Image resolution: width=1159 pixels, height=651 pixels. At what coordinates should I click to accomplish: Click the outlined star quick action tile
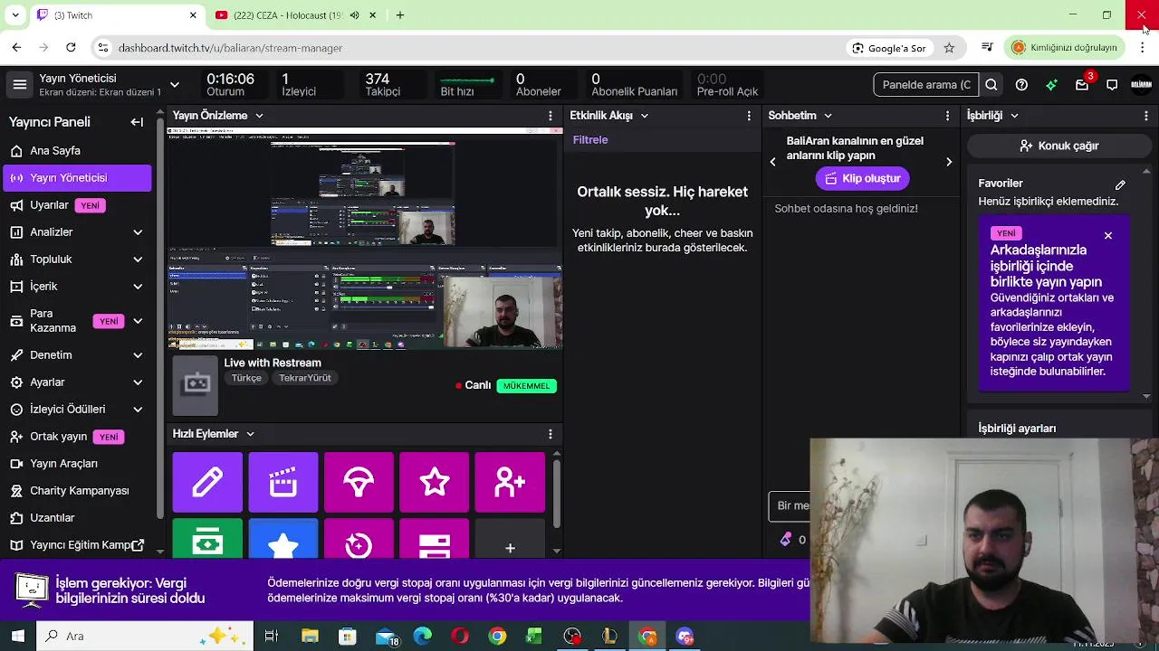pos(434,483)
